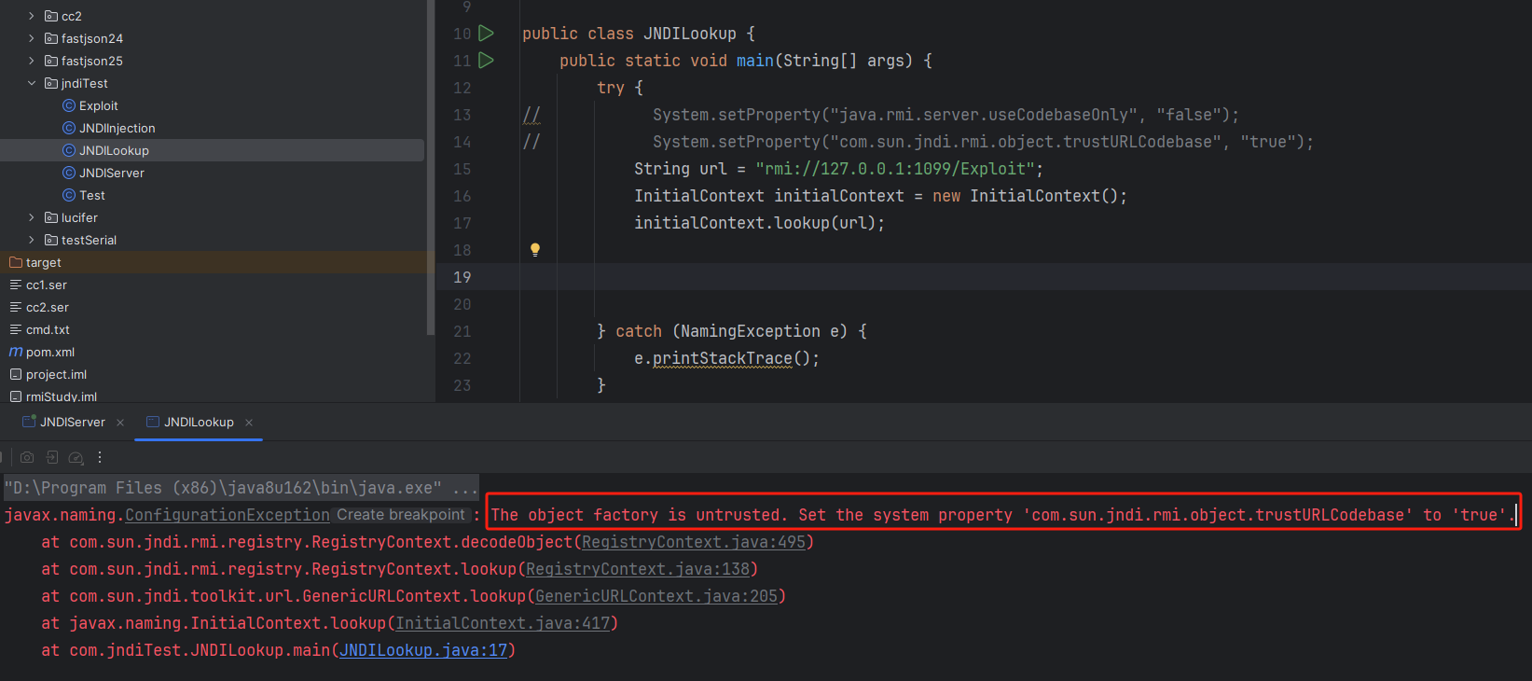Open RegistryContext.java:495 stack trace link
1532x681 pixels.
694,542
